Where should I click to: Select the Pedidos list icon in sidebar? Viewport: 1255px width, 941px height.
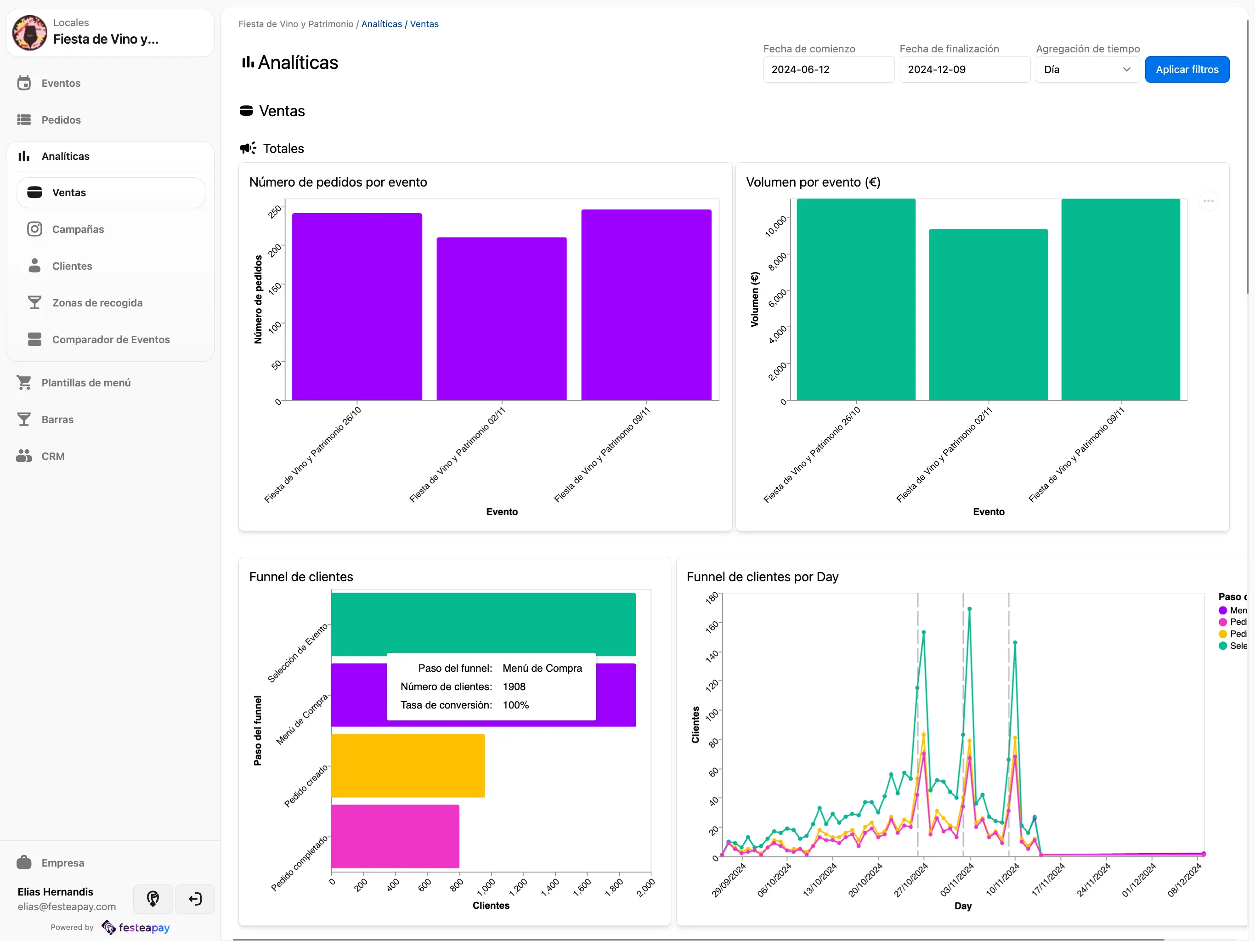23,120
